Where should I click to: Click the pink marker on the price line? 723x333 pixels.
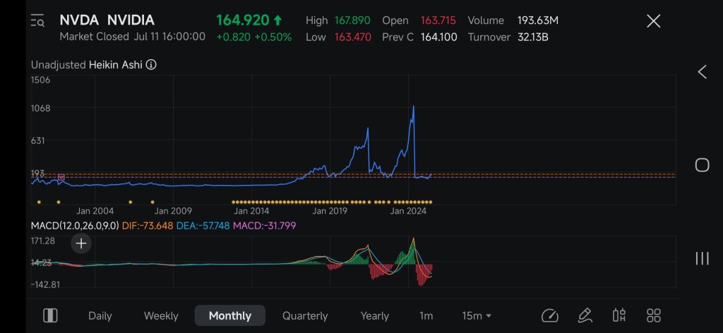[x=61, y=177]
